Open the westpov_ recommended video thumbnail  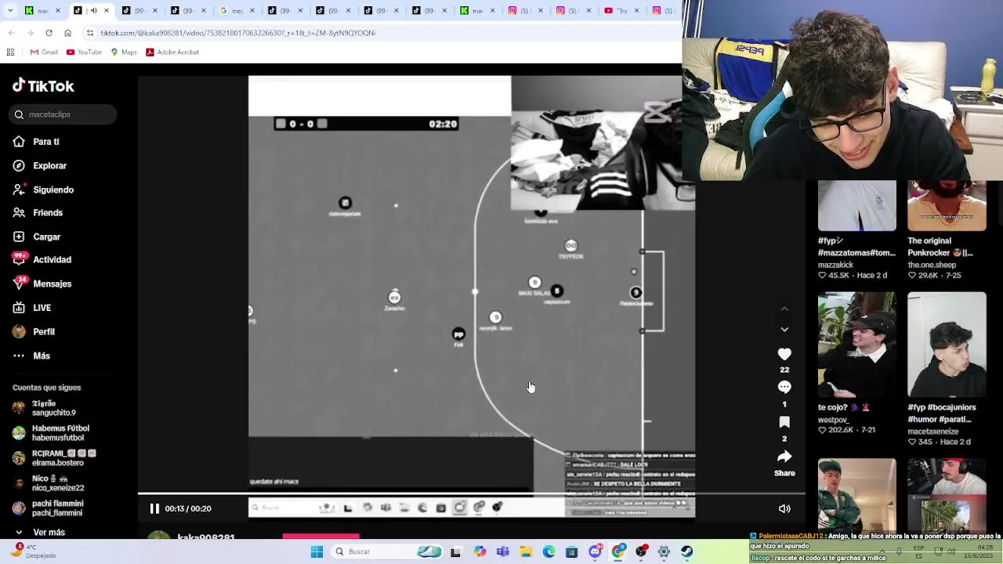point(857,345)
